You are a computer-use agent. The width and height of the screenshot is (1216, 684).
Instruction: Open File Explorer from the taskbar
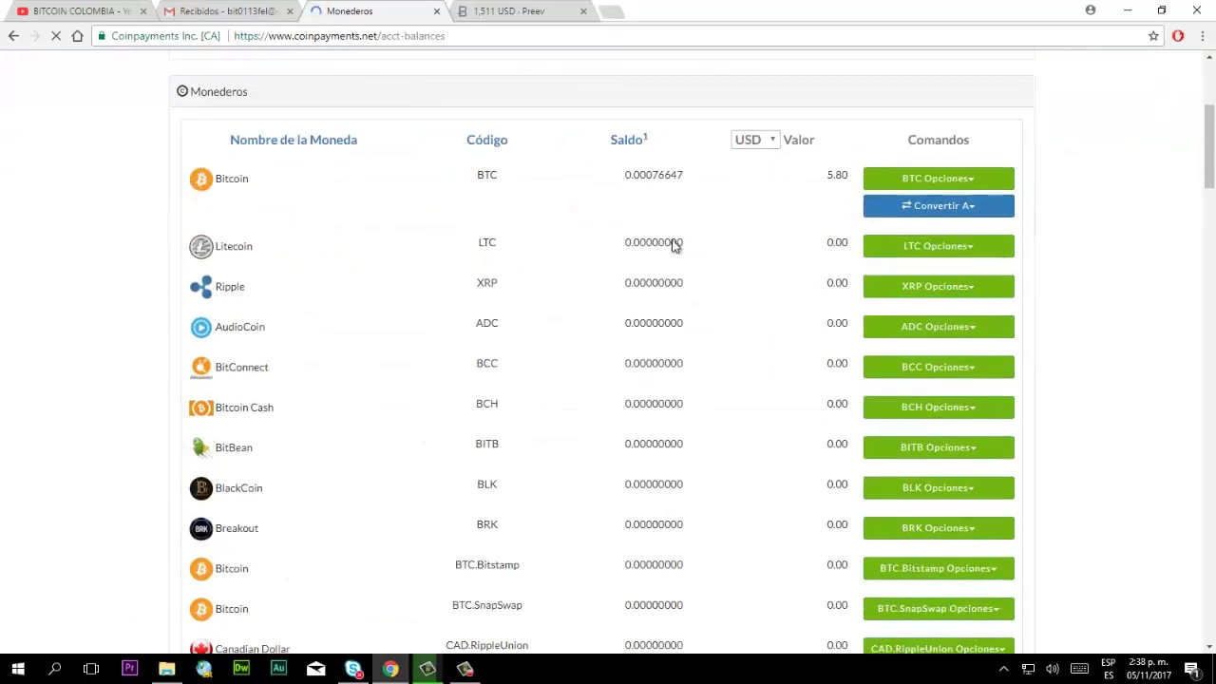tap(166, 669)
